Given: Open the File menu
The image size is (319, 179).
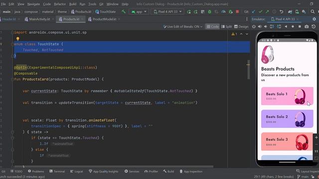Looking at the screenshot, I should point(3,4).
